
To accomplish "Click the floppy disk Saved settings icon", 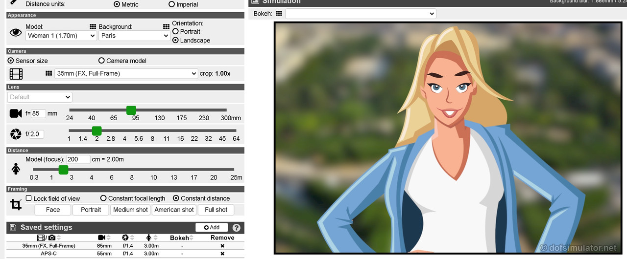I will pyautogui.click(x=13, y=227).
